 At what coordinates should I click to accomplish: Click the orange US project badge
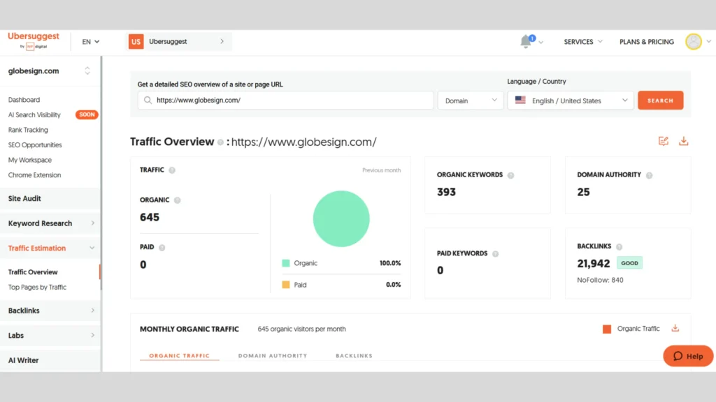point(136,41)
